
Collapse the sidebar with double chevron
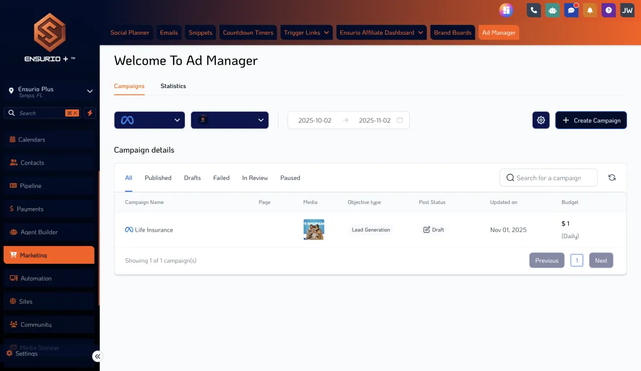(x=97, y=357)
